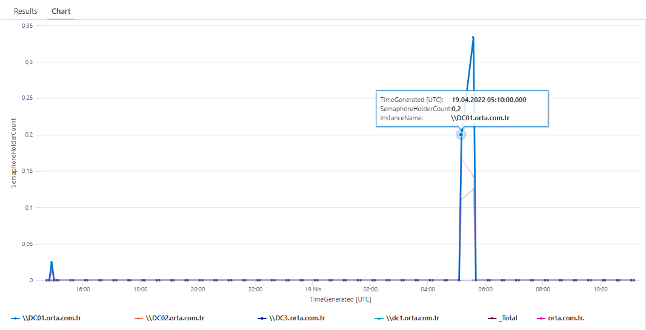
Task: Click the 19 Nis x-axis label
Action: 313,290
